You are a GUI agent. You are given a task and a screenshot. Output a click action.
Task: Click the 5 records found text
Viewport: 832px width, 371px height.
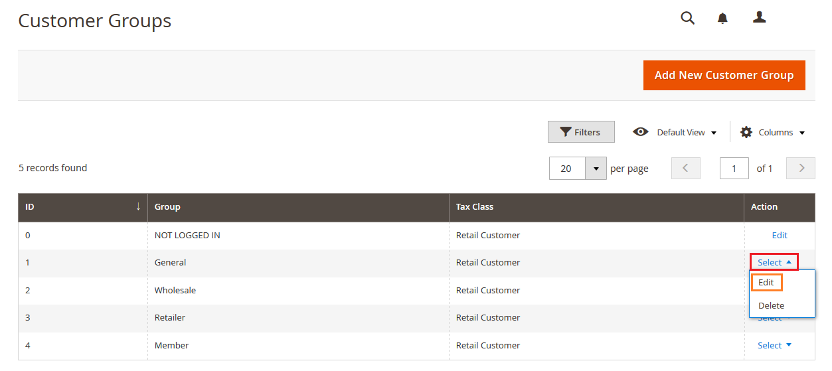tap(53, 168)
